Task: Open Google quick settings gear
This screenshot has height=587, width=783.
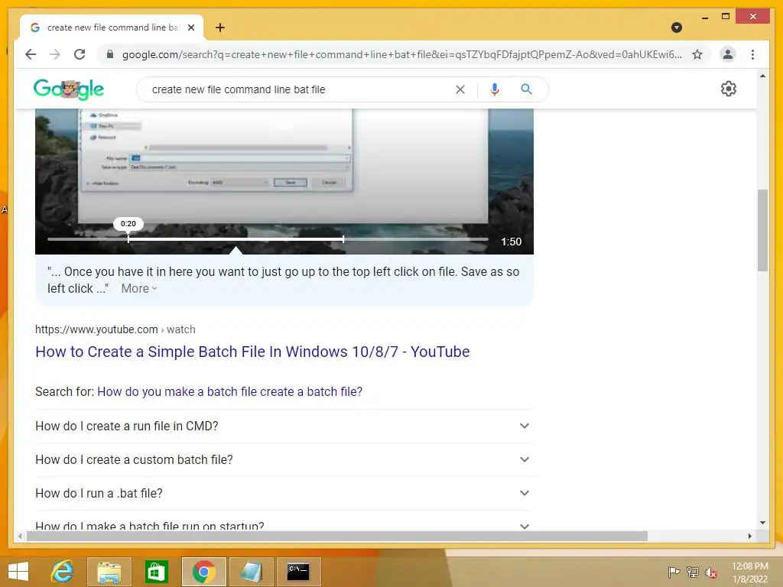Action: coord(728,89)
